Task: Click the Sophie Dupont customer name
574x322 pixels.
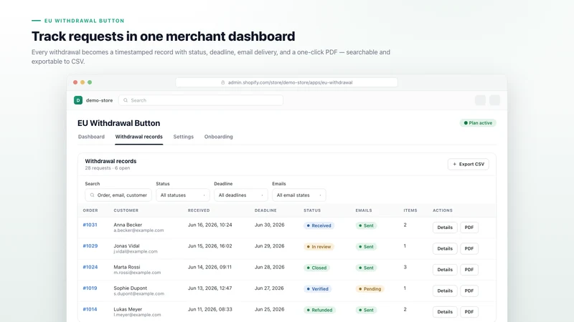Action: click(131, 288)
